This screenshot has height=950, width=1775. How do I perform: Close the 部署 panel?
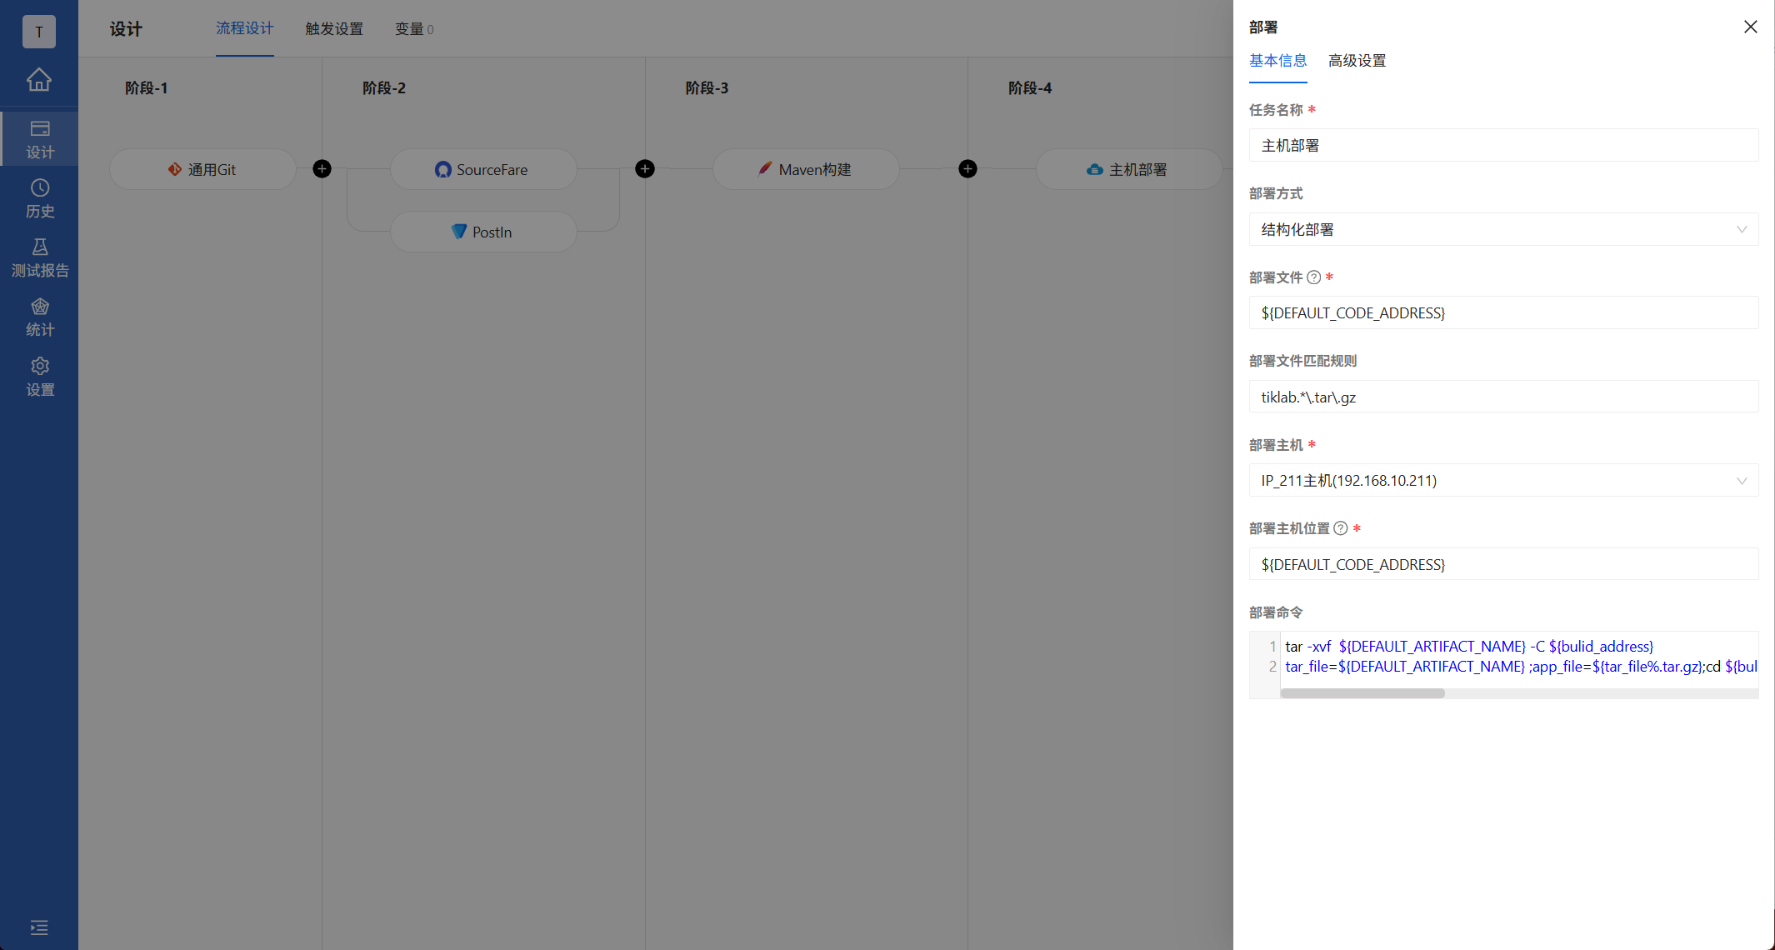click(x=1750, y=27)
